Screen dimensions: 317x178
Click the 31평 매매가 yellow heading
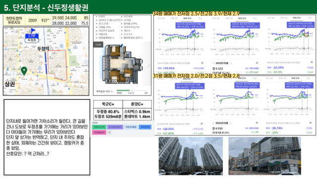196,76
